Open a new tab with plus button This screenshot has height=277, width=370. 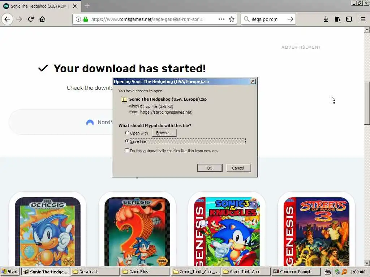pyautogui.click(x=87, y=6)
